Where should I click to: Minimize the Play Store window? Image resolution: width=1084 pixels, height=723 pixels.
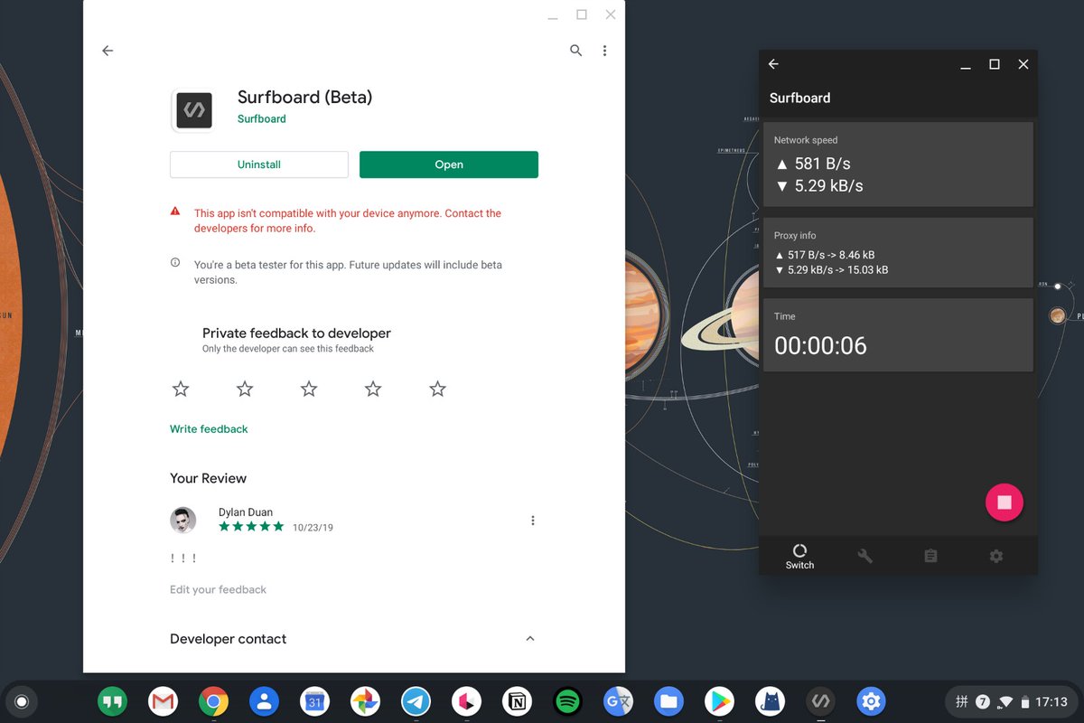552,16
